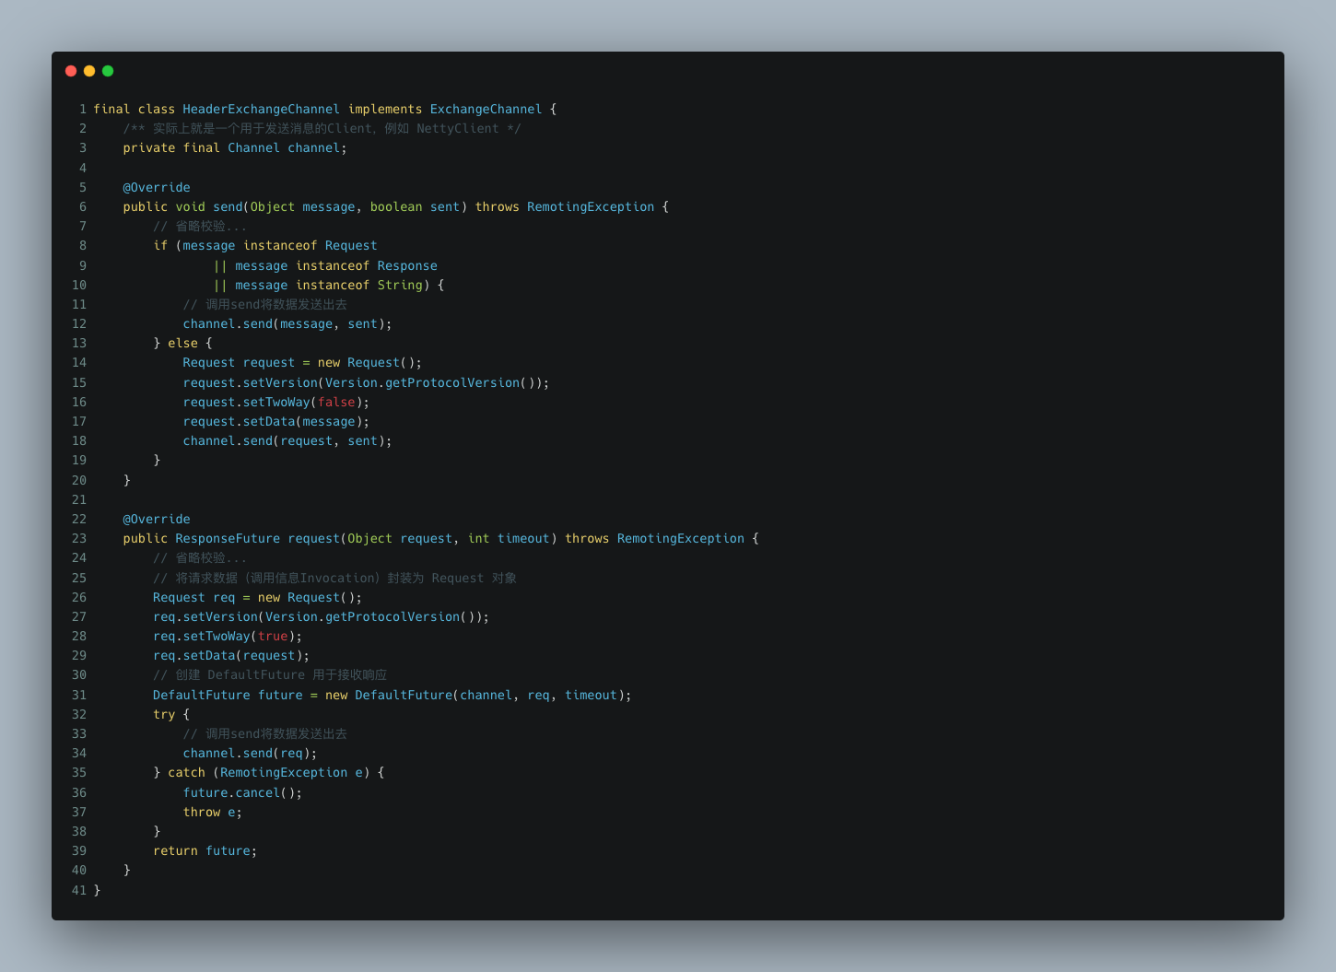The height and width of the screenshot is (972, 1336).
Task: Select the class name HeaderExchangeChannel on line 1
Action: point(261,109)
